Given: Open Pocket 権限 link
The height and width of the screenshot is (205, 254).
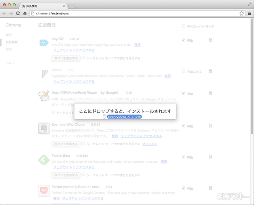Looking at the screenshot, I should point(56,199).
